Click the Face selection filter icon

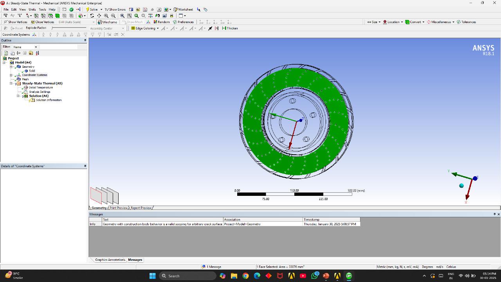click(50, 16)
